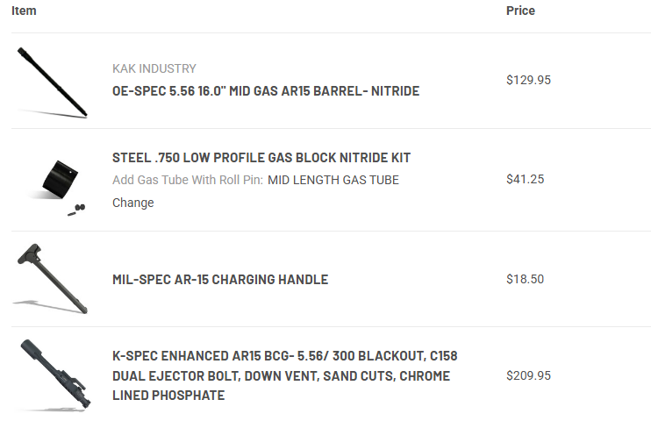
Task: Open Steel .750 Low Profile Gas Block link
Action: (x=261, y=158)
